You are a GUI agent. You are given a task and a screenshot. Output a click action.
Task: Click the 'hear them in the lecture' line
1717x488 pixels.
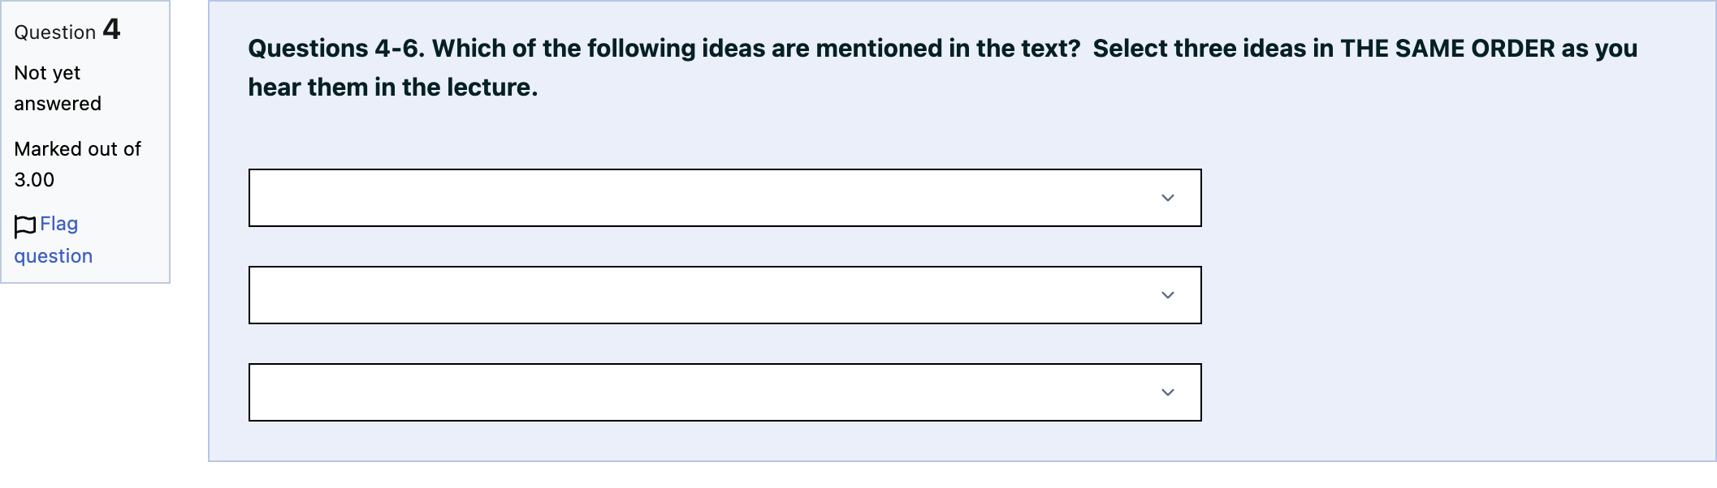point(393,88)
